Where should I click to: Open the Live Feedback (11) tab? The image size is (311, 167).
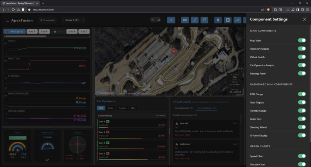pos(206,108)
